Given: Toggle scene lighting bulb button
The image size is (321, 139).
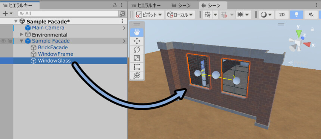Looking at the screenshot, I should (296, 15).
